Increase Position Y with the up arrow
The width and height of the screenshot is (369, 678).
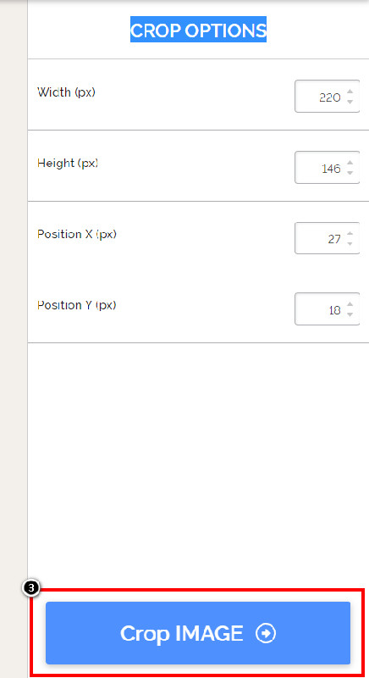[350, 304]
